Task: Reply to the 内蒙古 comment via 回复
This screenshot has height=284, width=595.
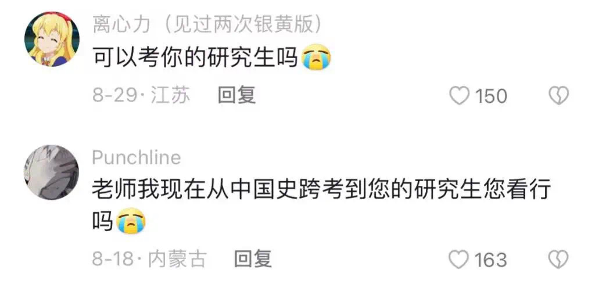Action: (x=253, y=259)
